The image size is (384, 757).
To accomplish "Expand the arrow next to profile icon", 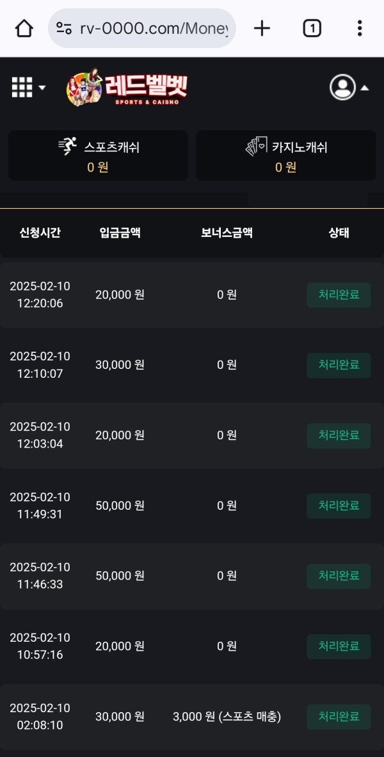I will (x=365, y=88).
